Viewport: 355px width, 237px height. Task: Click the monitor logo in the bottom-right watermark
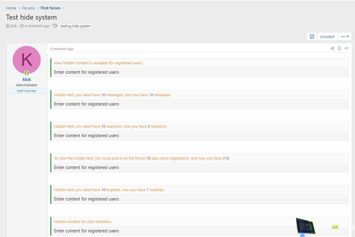[306, 227]
